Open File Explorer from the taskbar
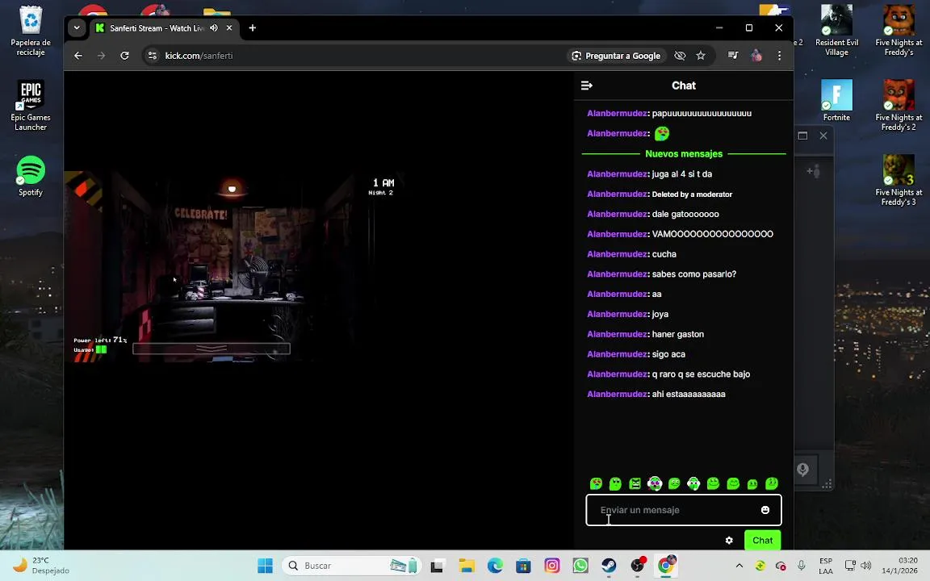This screenshot has height=581, width=930. [x=467, y=566]
